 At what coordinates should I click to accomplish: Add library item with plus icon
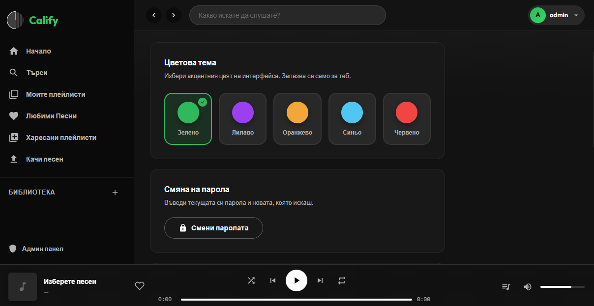[x=115, y=193]
